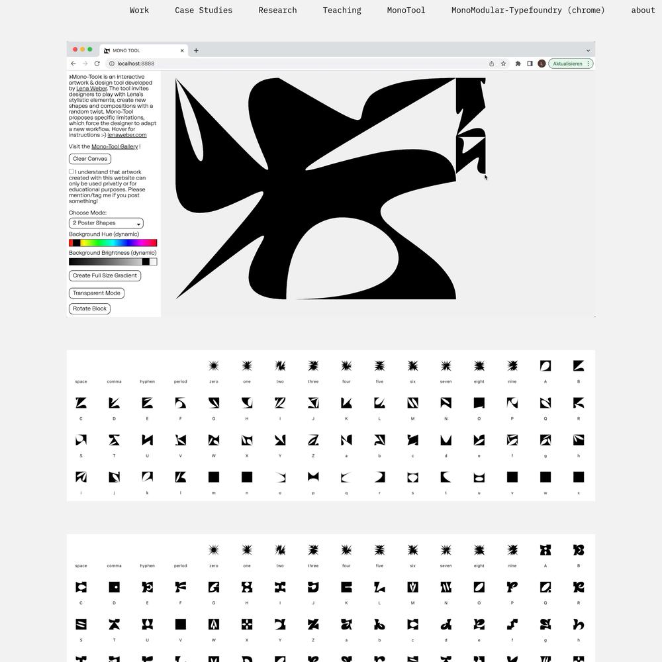Select the starburst above 'nine' in the second glyph chart
The width and height of the screenshot is (662, 662).
(x=512, y=549)
